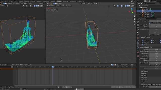
Task: Open the Material properties tab icon
Action: 138,53
